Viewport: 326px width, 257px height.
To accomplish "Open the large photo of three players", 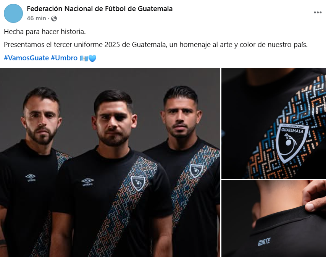I will coord(110,162).
